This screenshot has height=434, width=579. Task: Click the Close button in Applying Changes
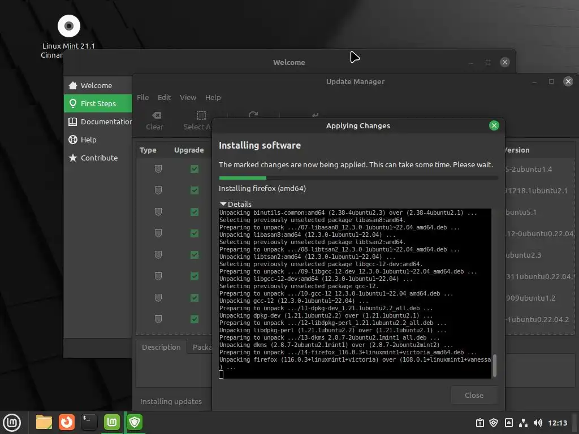(x=474, y=395)
